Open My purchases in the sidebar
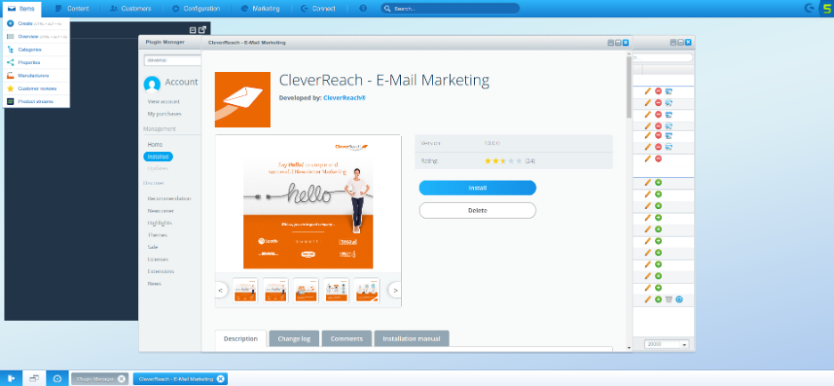The width and height of the screenshot is (834, 386). tap(164, 114)
